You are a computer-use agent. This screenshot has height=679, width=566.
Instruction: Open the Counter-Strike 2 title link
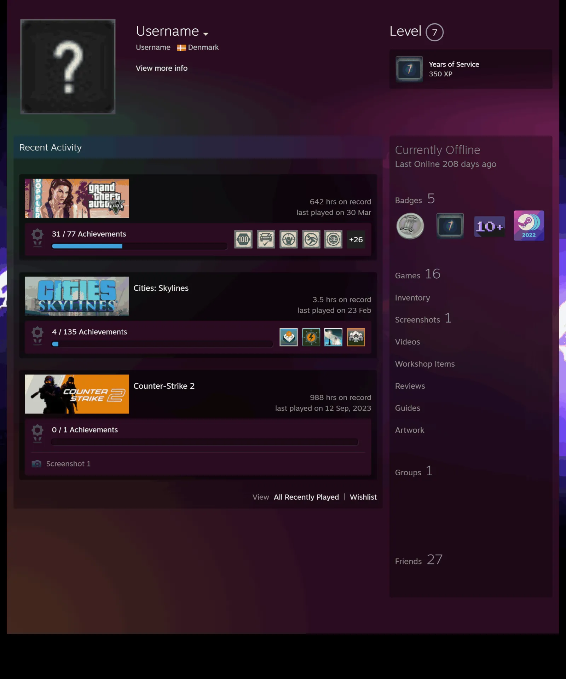[x=164, y=386]
